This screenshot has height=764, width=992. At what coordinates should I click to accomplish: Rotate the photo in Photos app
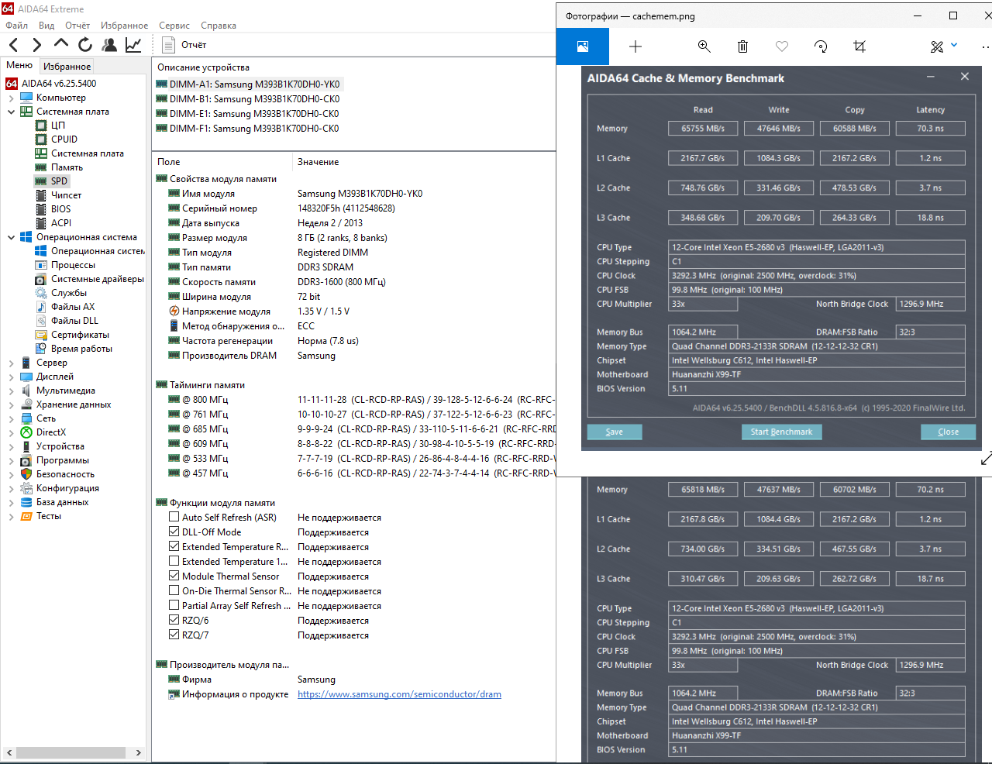[821, 46]
